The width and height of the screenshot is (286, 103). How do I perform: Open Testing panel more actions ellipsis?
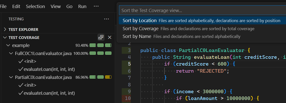point(106,19)
